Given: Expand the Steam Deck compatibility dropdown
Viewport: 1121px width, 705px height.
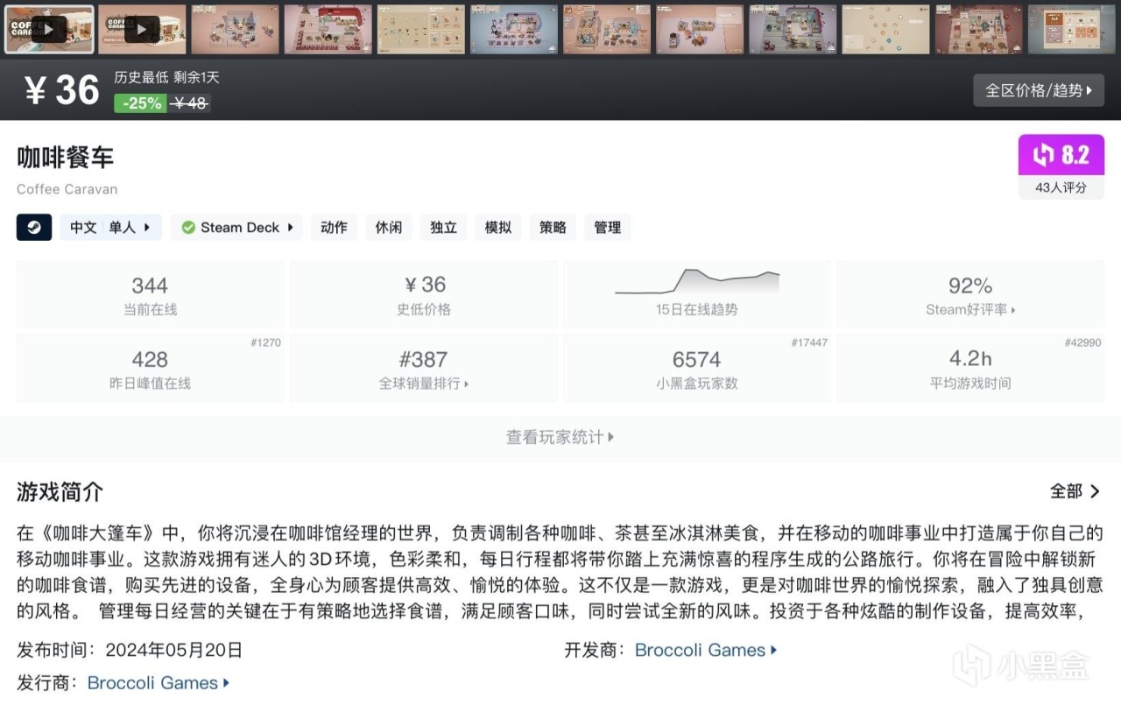Looking at the screenshot, I should coord(236,228).
